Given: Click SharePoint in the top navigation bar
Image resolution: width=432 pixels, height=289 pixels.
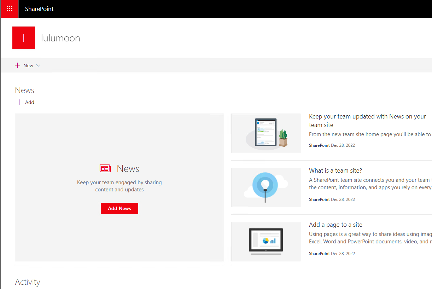Looking at the screenshot, I should tap(39, 9).
